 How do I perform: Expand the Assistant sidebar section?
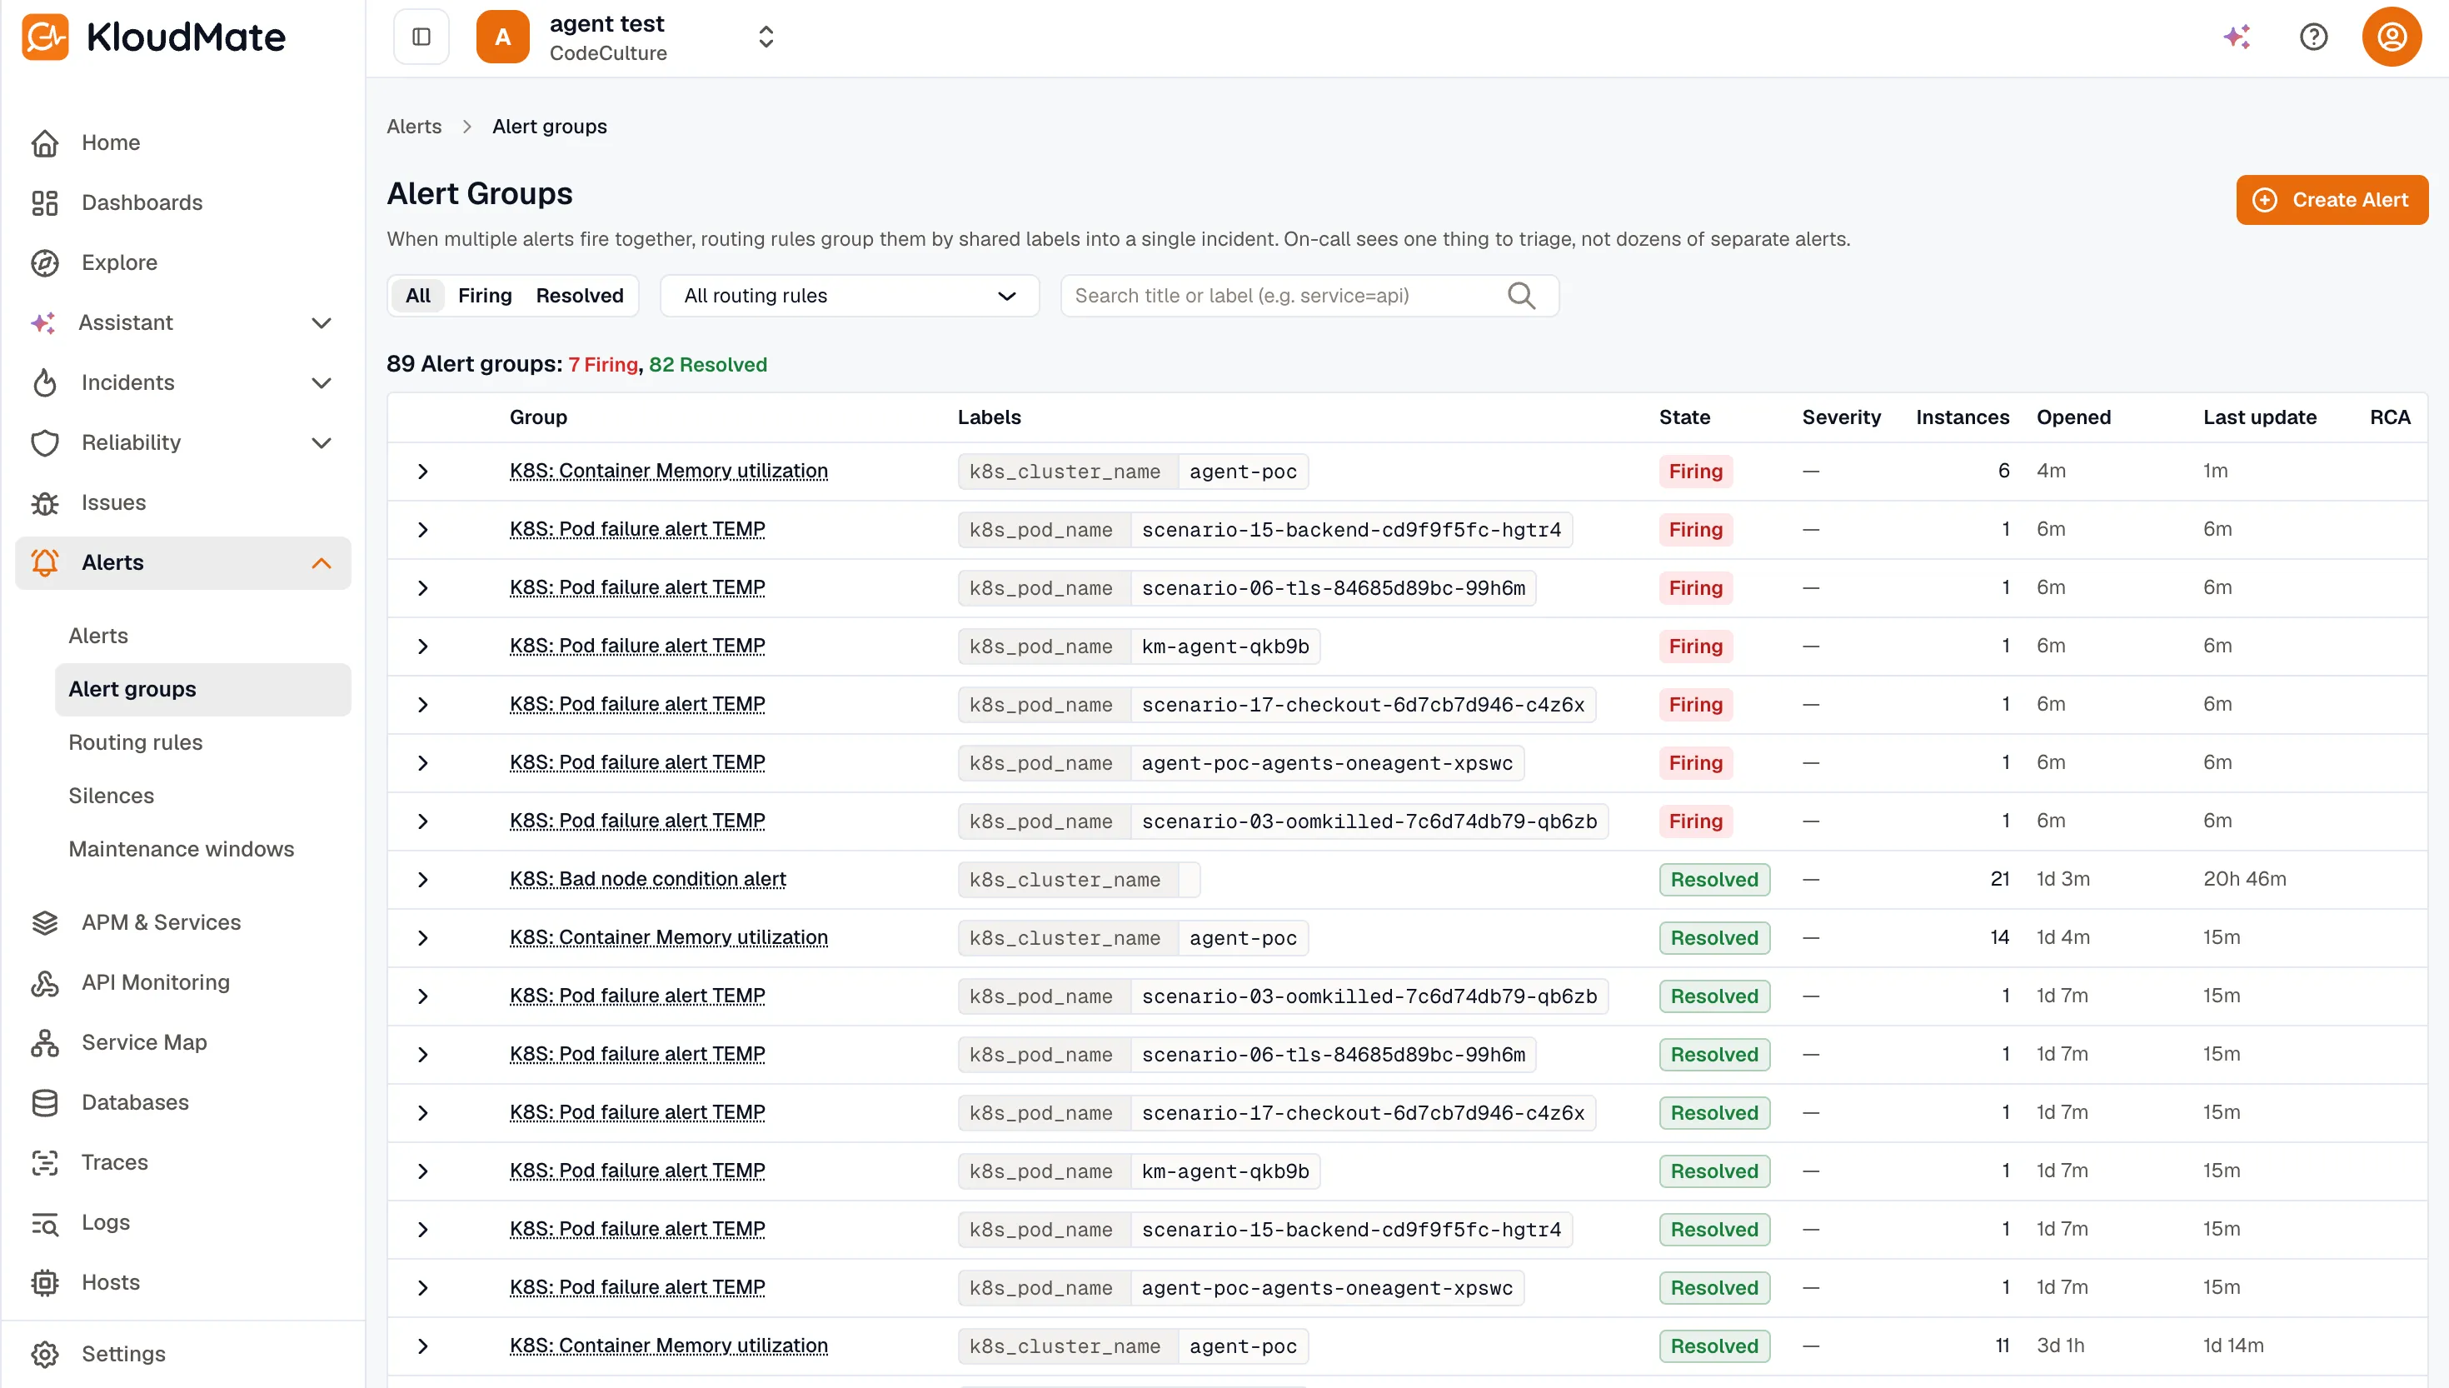point(322,322)
